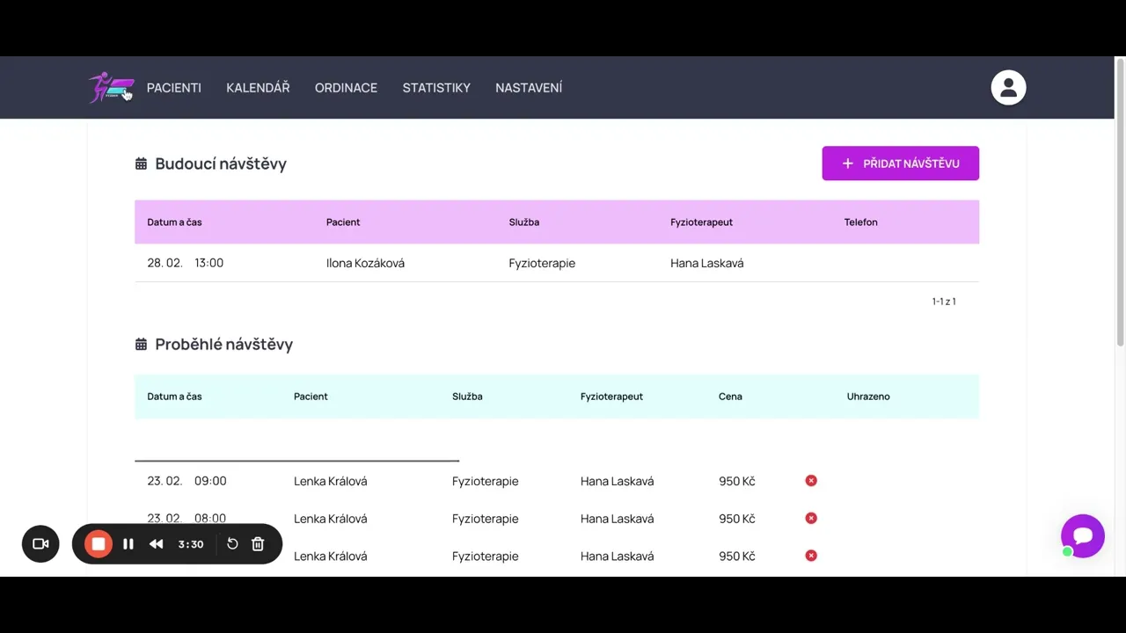
Task: Click the Cena column header
Action: tap(730, 397)
